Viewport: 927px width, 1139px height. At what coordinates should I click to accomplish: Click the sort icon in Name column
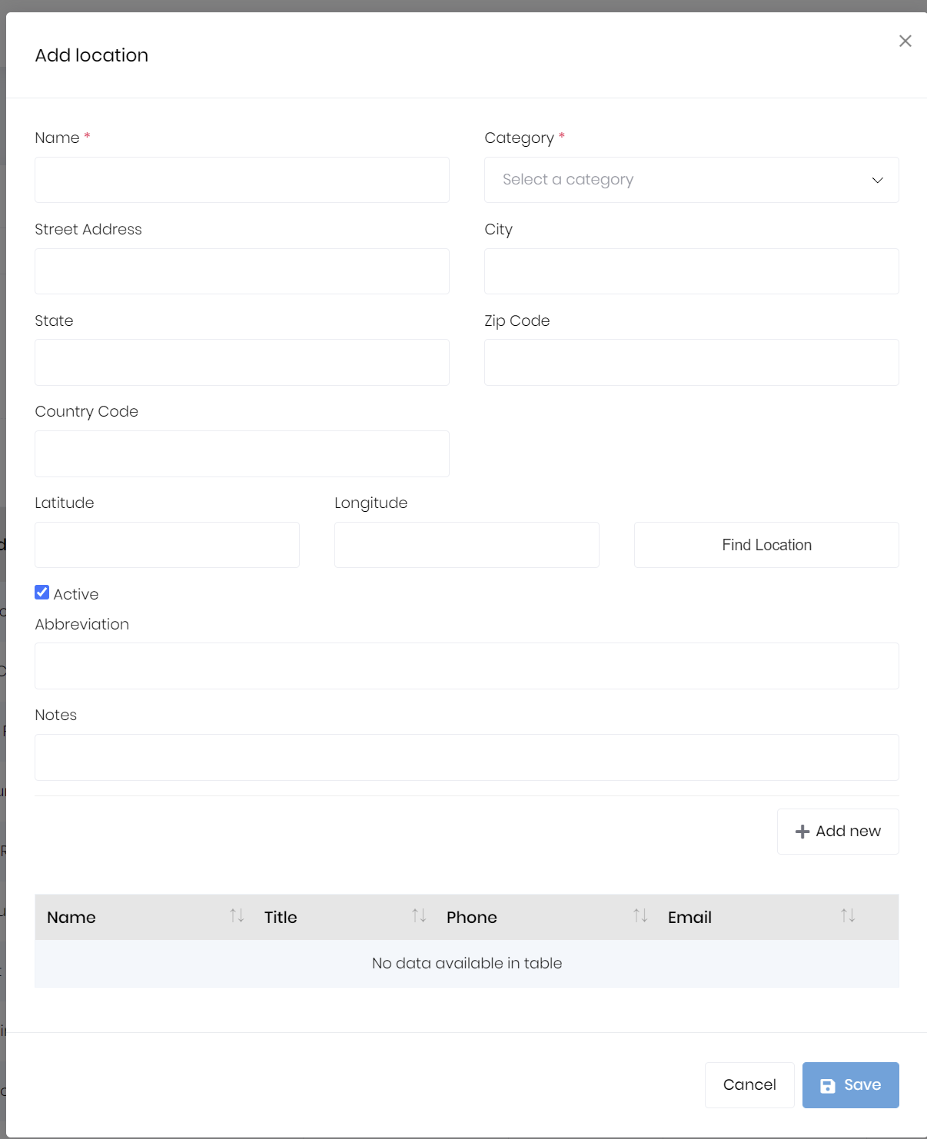237,916
